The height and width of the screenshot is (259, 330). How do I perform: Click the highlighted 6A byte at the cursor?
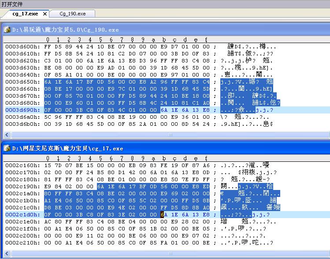coord(162,215)
